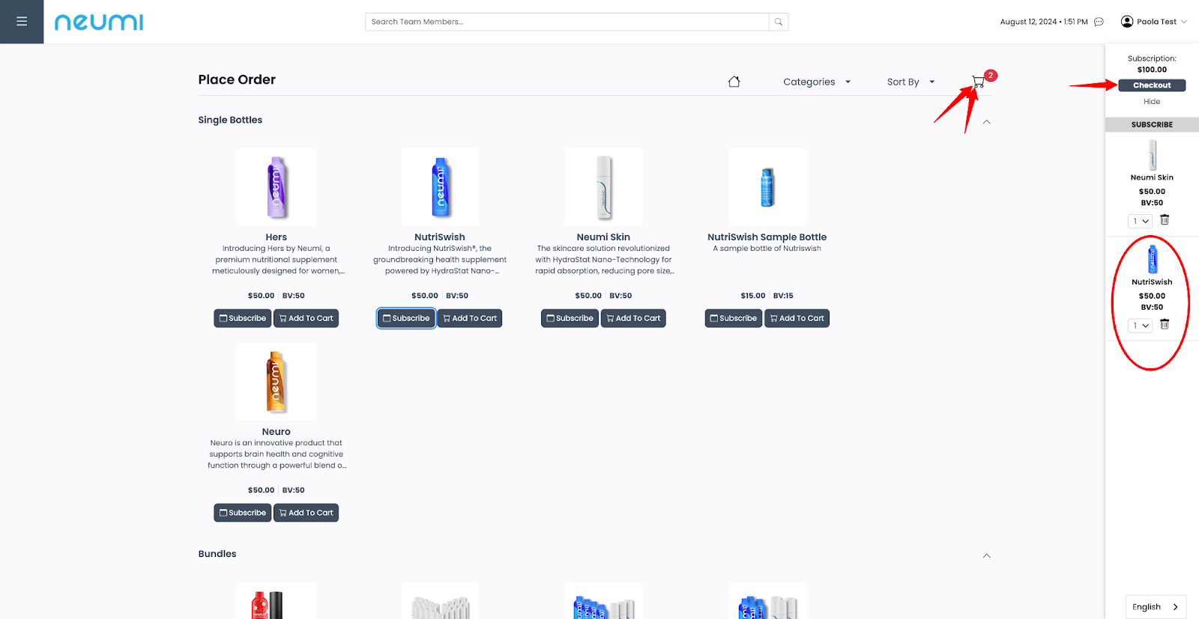Open the Paola Test user menu

[1154, 22]
